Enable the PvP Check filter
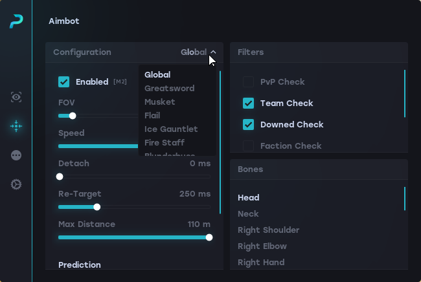The height and width of the screenshot is (282, 421). pos(248,81)
